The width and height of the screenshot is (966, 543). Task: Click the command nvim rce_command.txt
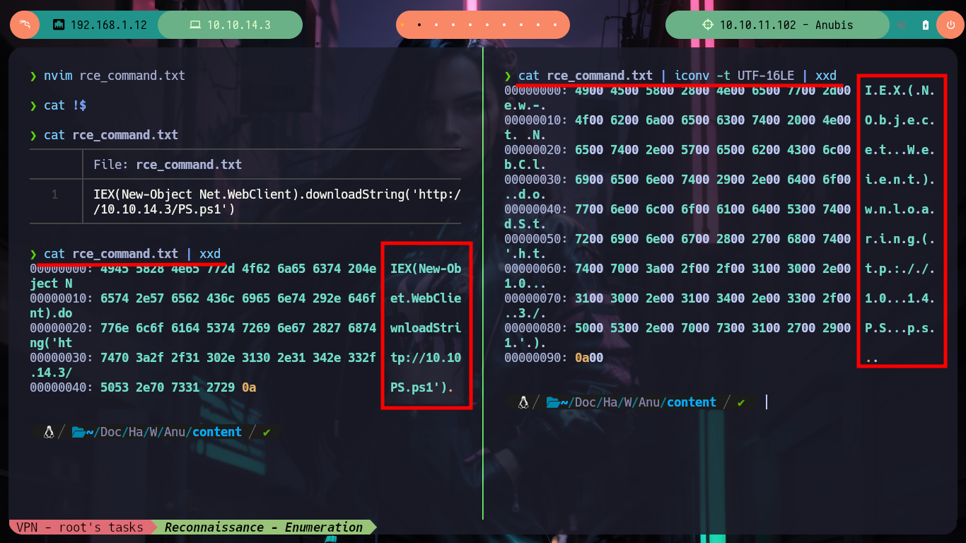point(115,76)
